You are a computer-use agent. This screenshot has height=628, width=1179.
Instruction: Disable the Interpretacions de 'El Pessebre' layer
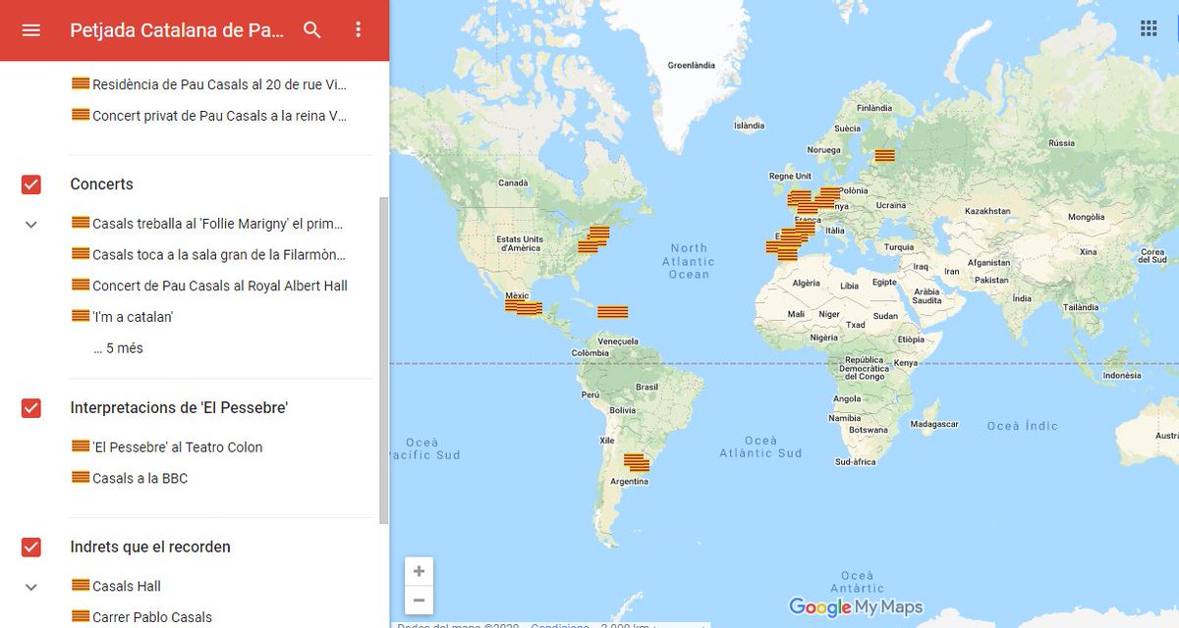[29, 407]
